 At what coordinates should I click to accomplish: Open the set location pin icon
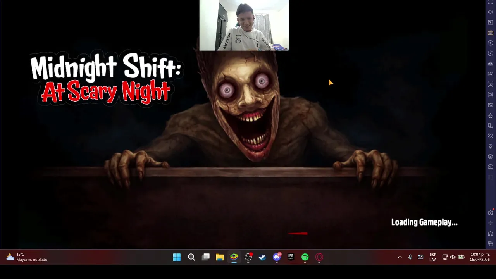pyautogui.click(x=490, y=146)
